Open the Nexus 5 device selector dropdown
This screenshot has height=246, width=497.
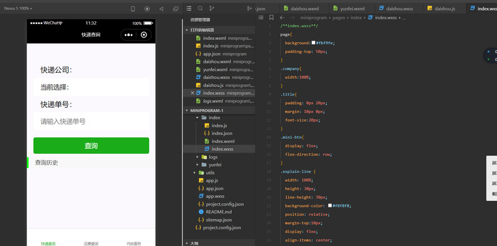(x=17, y=9)
